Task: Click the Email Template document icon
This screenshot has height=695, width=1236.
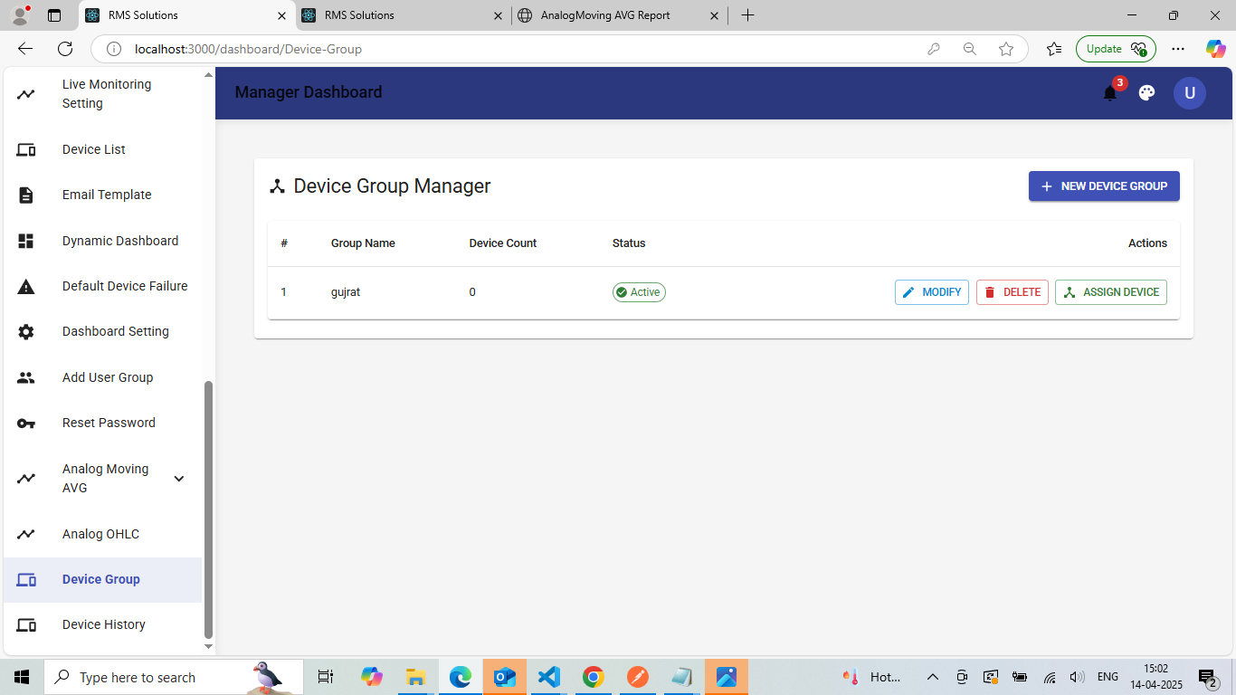Action: [26, 195]
